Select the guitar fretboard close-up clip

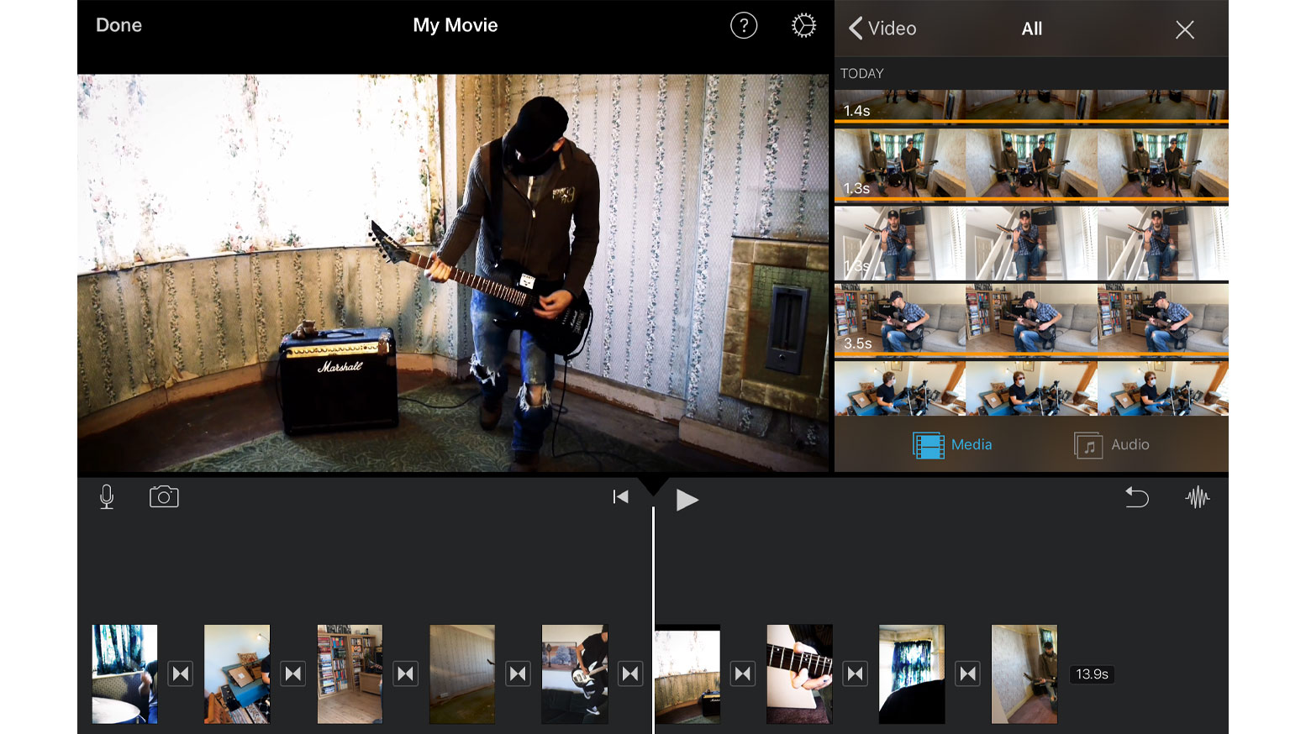tap(799, 674)
